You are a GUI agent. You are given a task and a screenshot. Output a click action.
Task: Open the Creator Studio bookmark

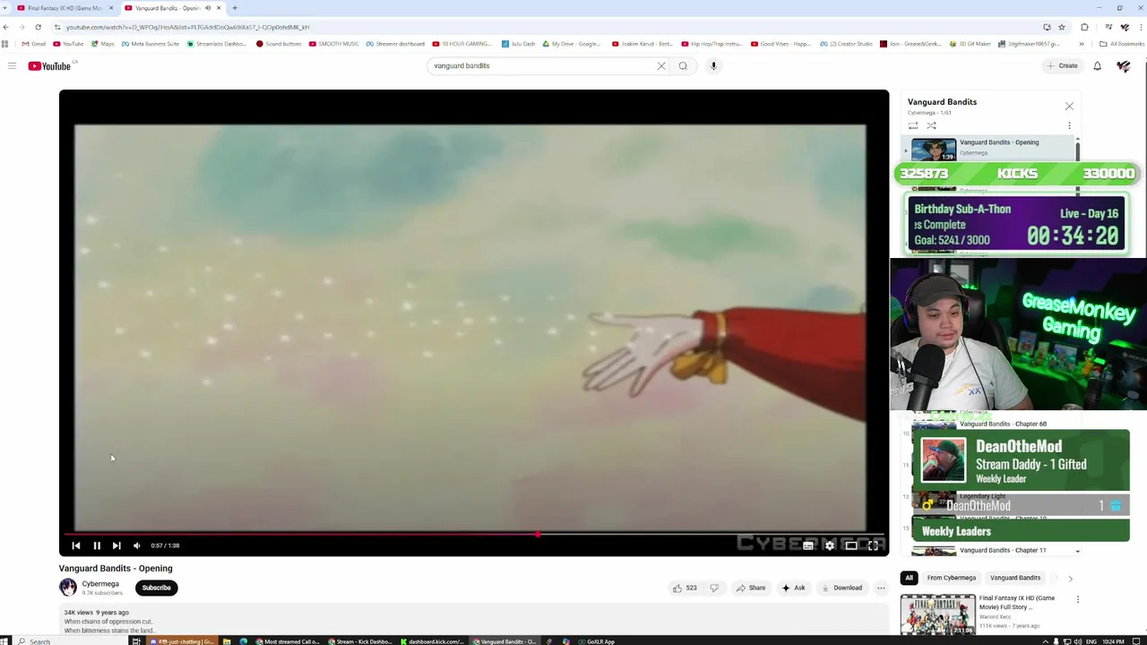846,44
